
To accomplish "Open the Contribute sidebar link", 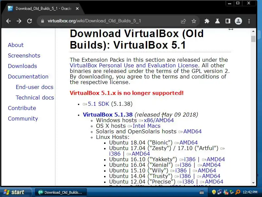I will pyautogui.click(x=22, y=108).
